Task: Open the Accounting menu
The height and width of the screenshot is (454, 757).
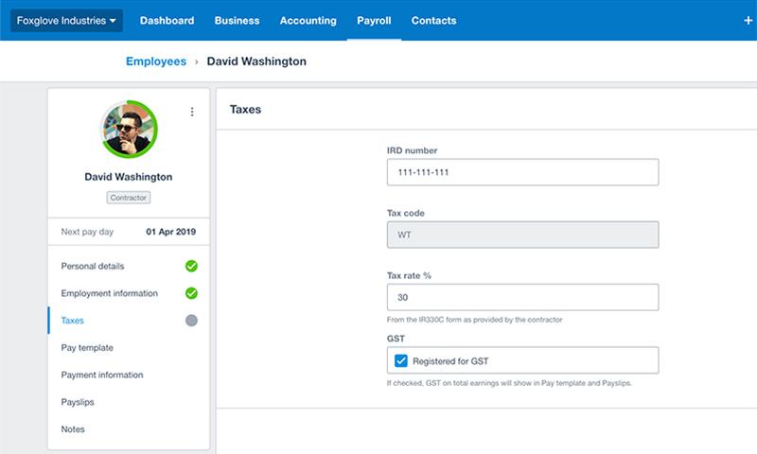Action: click(x=308, y=21)
